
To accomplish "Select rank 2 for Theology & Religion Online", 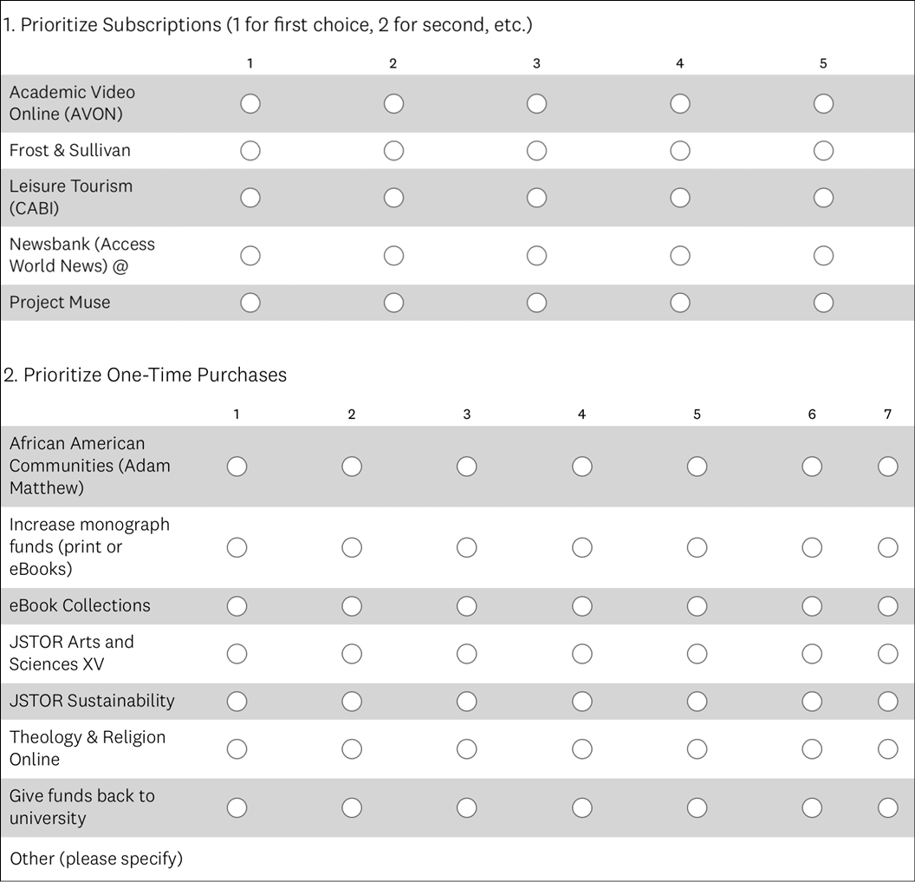I will [352, 748].
